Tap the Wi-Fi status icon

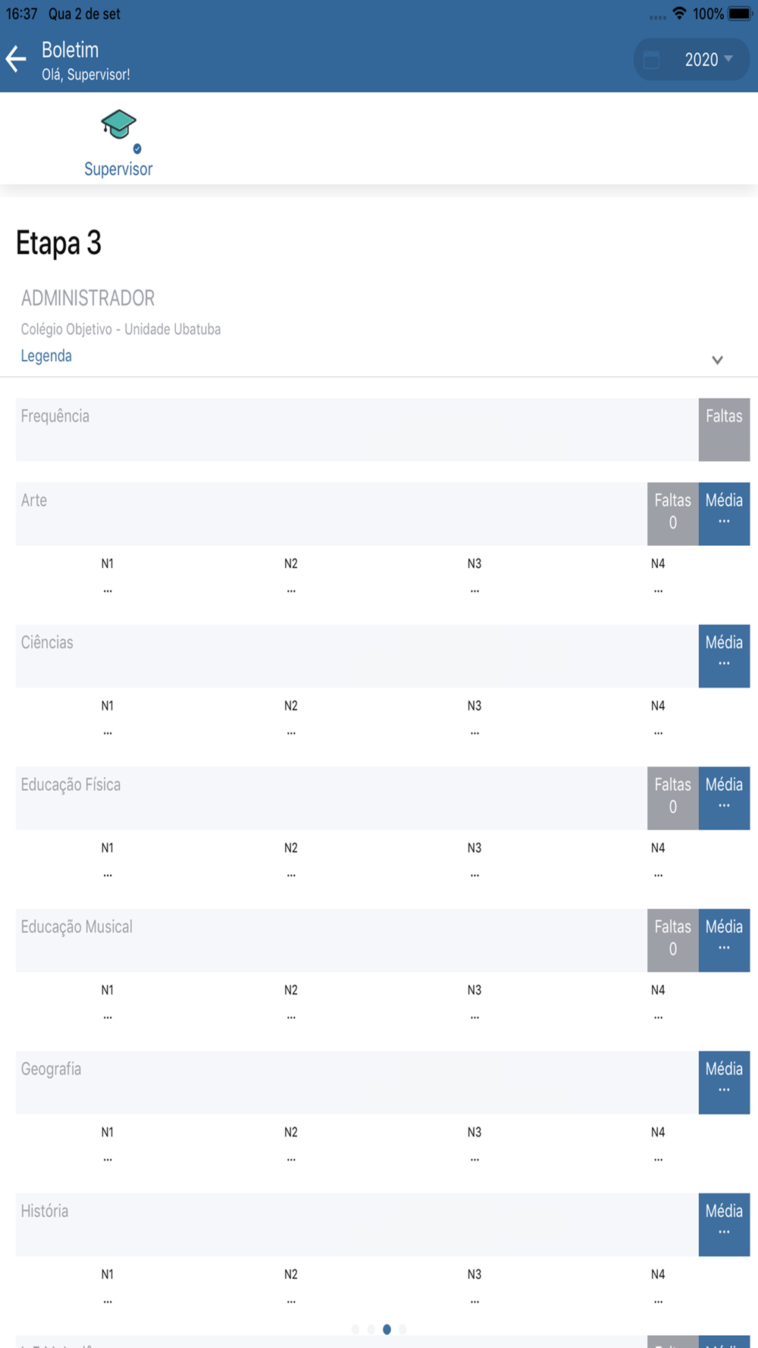point(679,14)
